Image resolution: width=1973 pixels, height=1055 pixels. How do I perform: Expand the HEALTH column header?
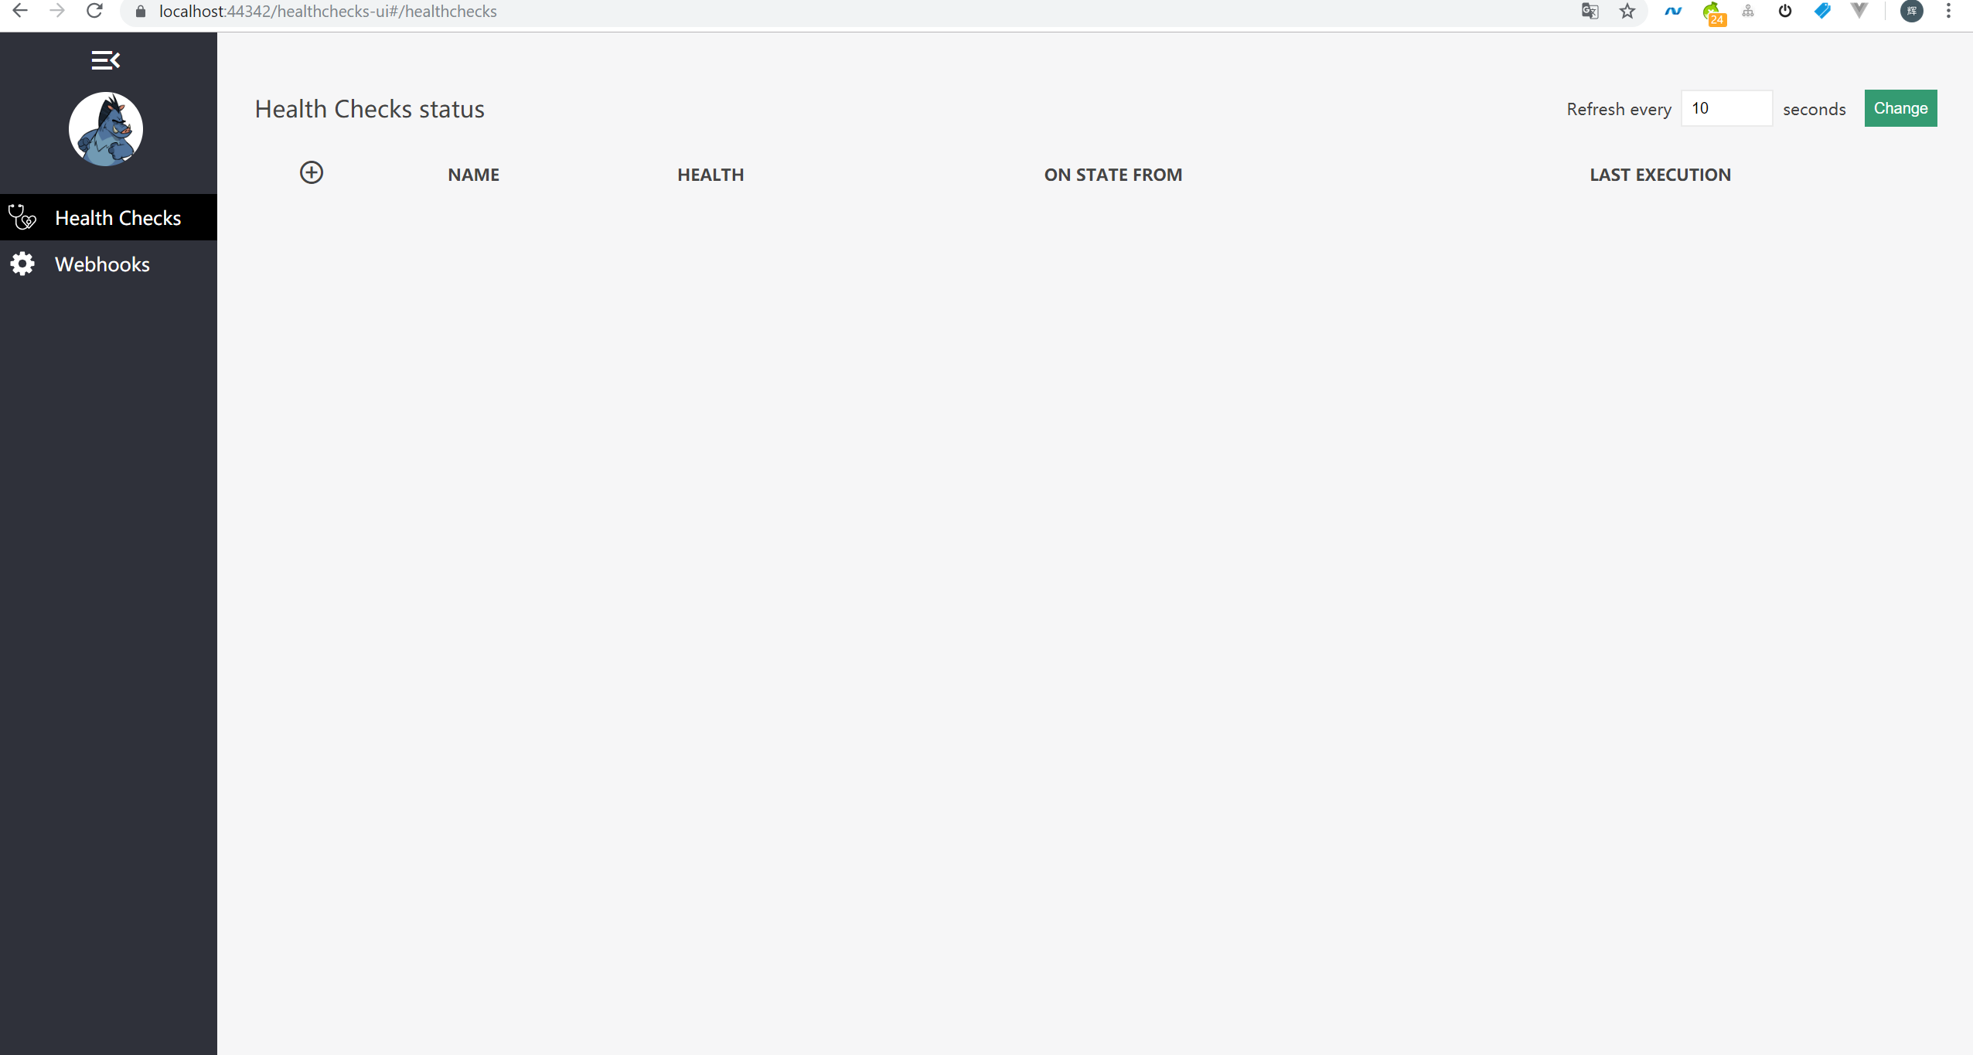[708, 173]
